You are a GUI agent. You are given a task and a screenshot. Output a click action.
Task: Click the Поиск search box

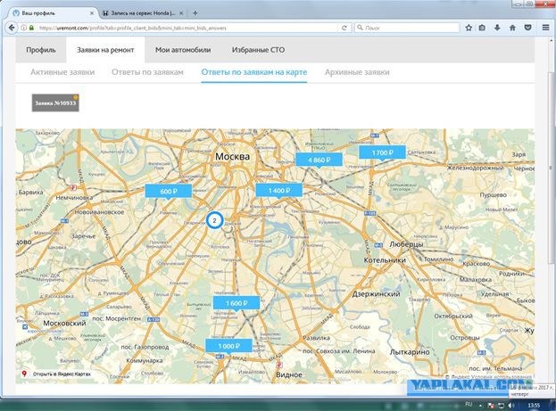(x=407, y=28)
